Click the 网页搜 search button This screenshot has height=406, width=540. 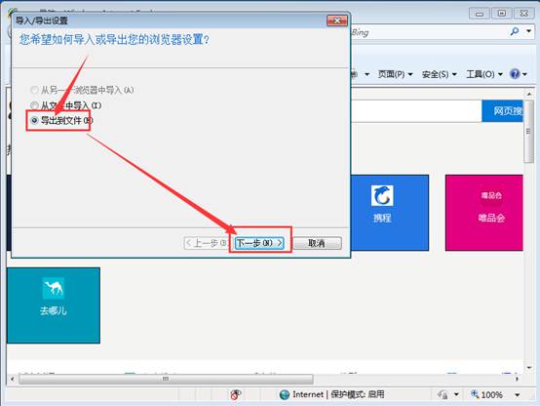tap(502, 110)
